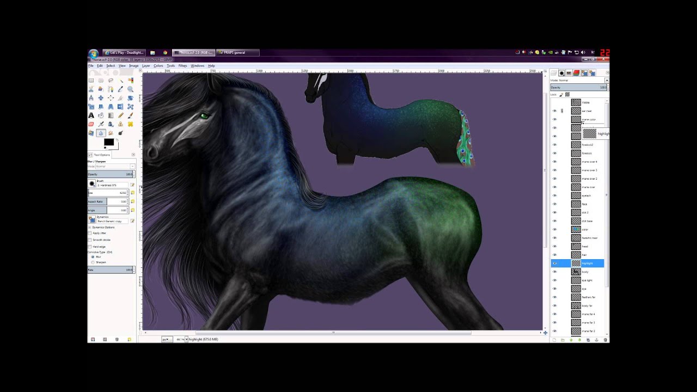The height and width of the screenshot is (392, 697).
Task: Switch to the Tool Options tab
Action: pyautogui.click(x=99, y=155)
